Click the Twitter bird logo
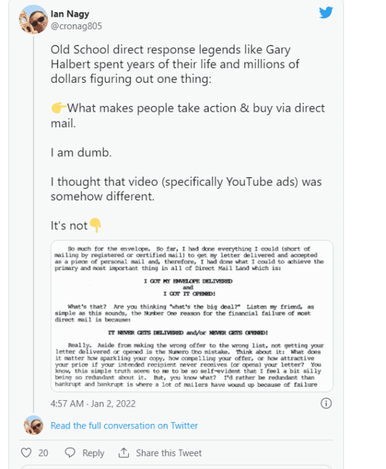This screenshot has height=469, width=386. pyautogui.click(x=326, y=13)
